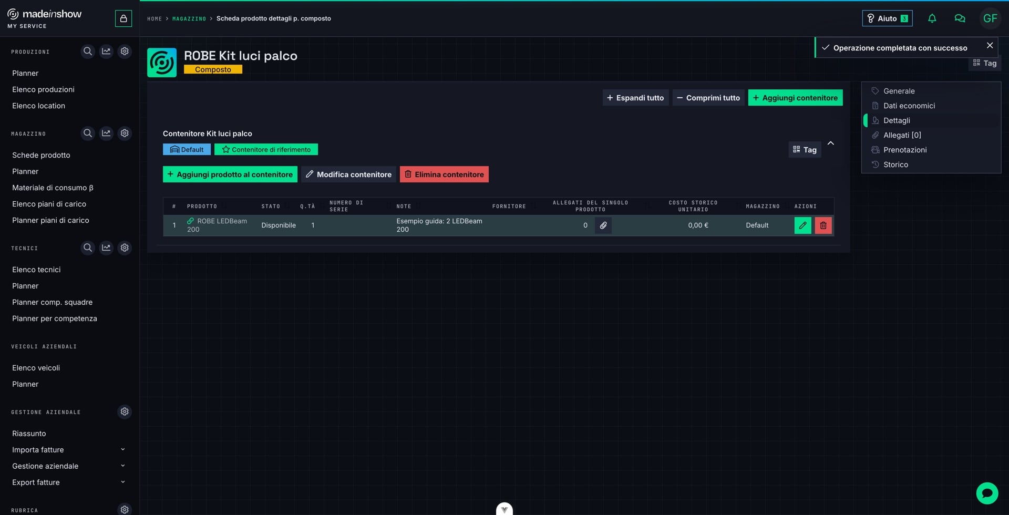Open statistics chart for Magazzino
The height and width of the screenshot is (515, 1009).
tap(106, 133)
